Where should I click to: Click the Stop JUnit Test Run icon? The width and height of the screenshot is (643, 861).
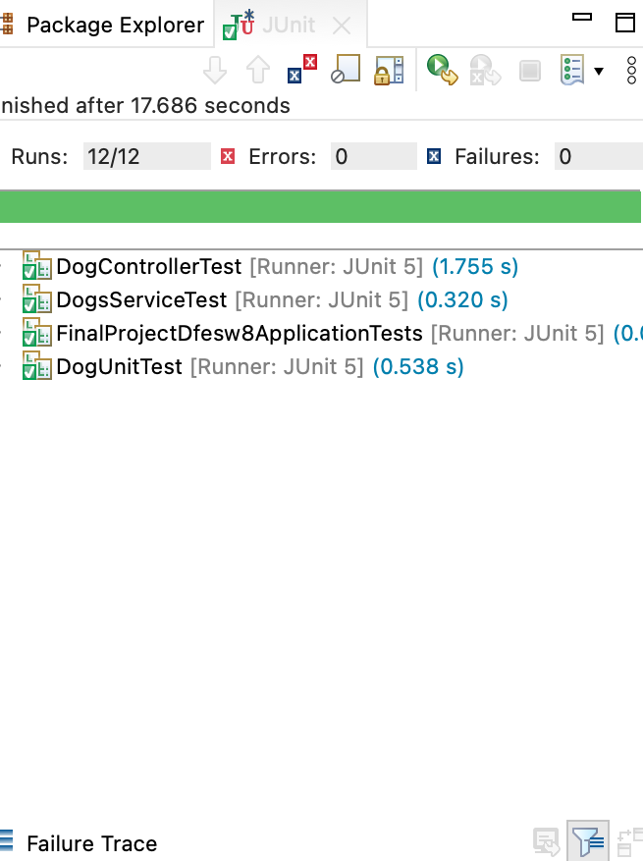[530, 71]
